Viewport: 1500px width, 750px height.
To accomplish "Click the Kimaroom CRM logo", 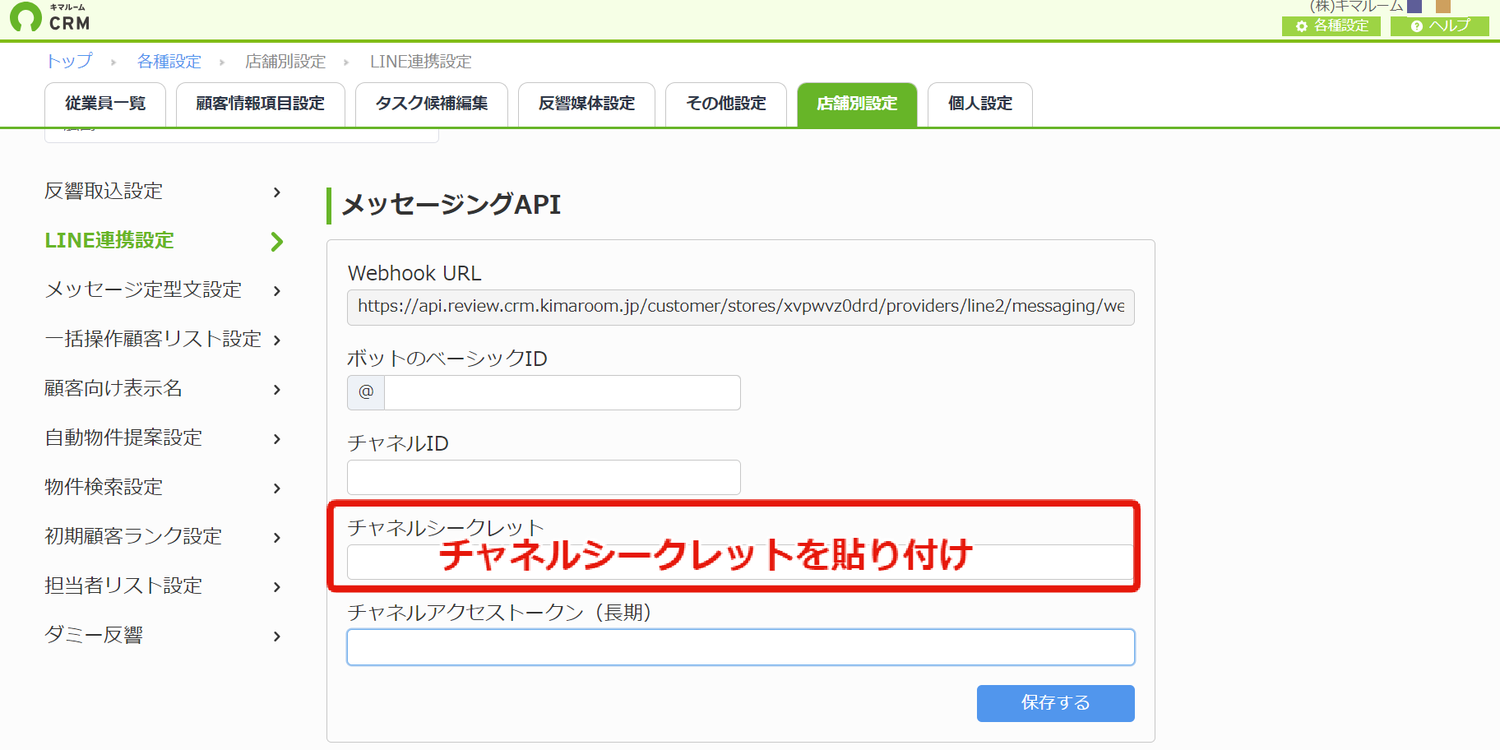I will (49, 17).
